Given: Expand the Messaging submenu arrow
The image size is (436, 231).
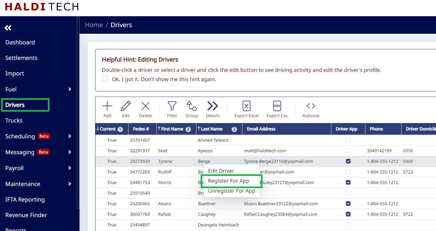Looking at the screenshot, I should (x=70, y=152).
